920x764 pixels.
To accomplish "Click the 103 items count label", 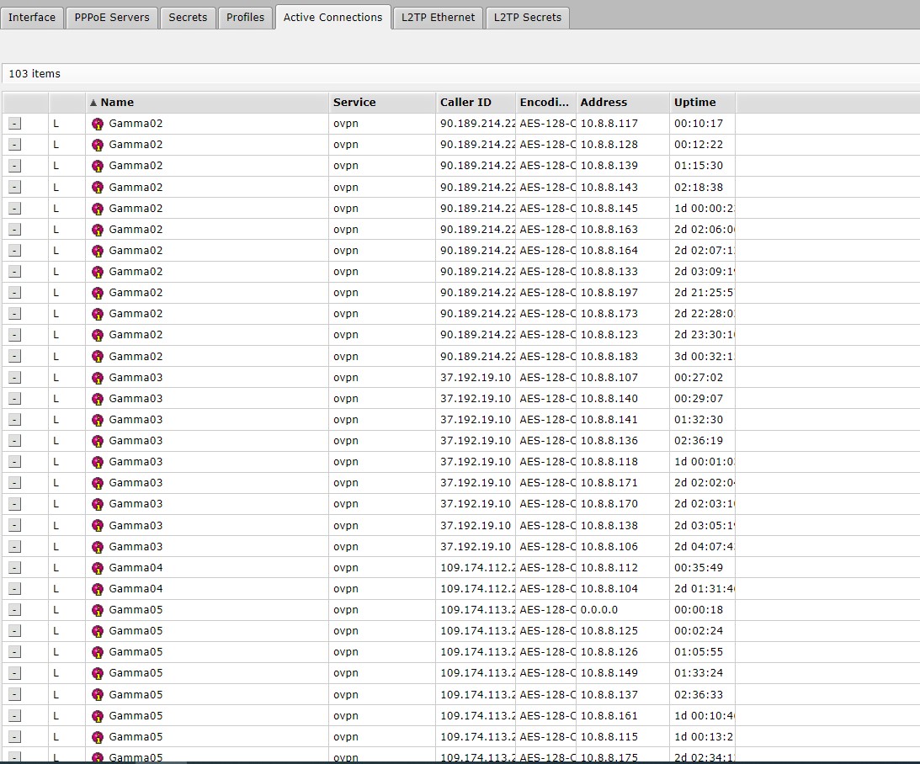I will (x=35, y=74).
